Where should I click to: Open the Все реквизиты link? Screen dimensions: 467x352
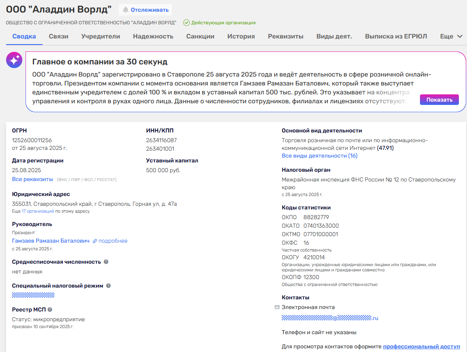[32, 179]
